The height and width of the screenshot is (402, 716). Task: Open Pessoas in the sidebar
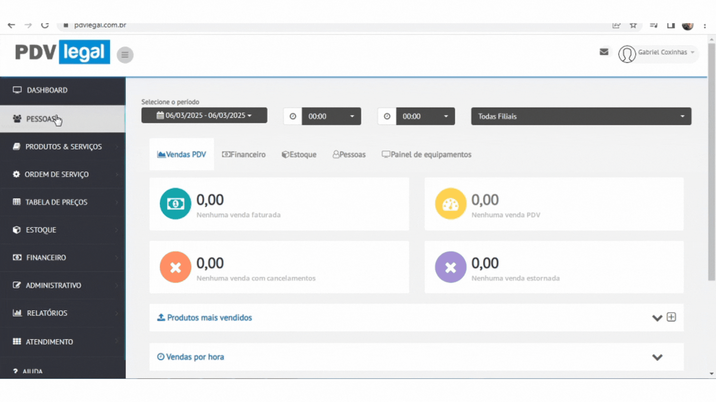(x=41, y=119)
